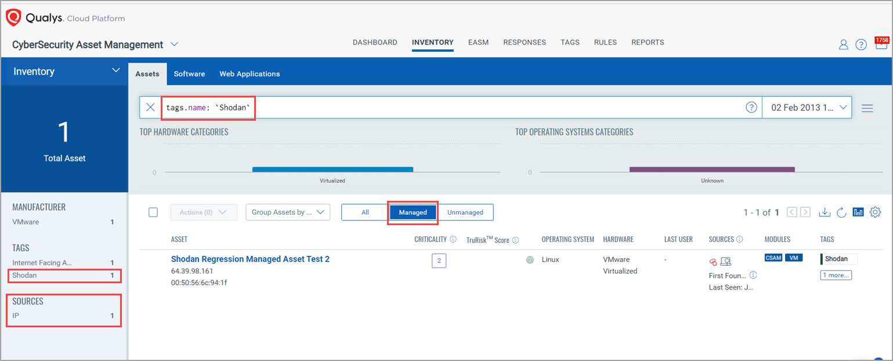Open the RESPONSES tab
Screen dimensions: 893x361
pos(525,42)
